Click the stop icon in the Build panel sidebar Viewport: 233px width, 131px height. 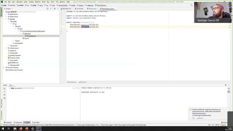point(4,92)
